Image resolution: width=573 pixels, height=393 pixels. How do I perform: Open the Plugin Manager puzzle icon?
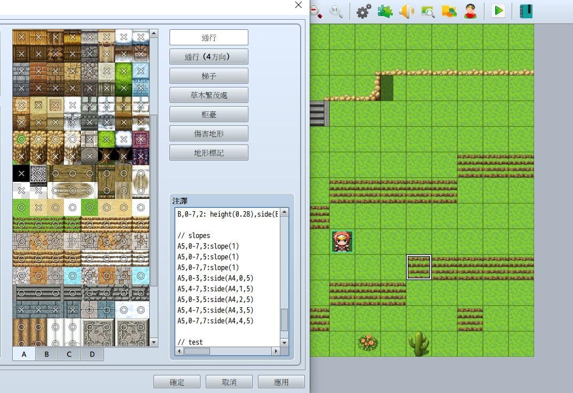pyautogui.click(x=385, y=11)
